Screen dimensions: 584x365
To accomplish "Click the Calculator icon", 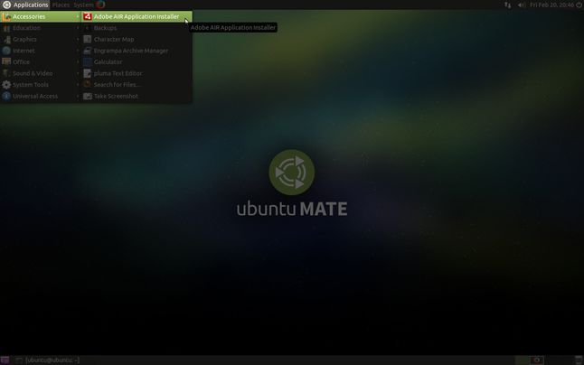I will (x=87, y=62).
